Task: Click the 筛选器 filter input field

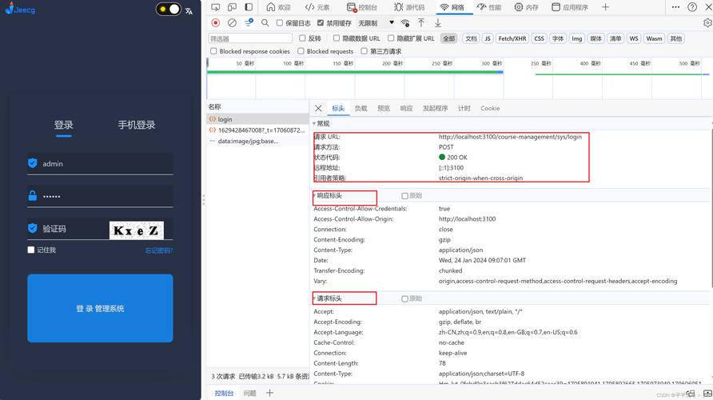Action: [250, 38]
